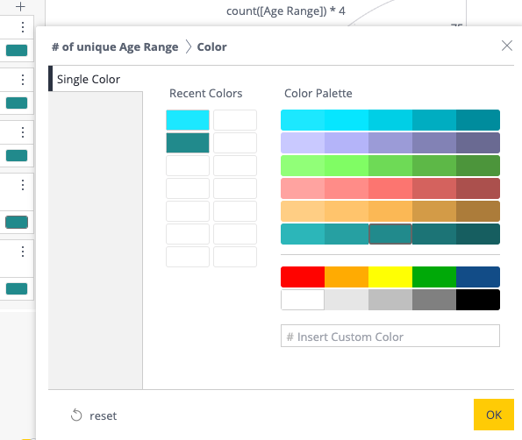Select the Single Color tab
This screenshot has height=440, width=522.
pyautogui.click(x=96, y=79)
